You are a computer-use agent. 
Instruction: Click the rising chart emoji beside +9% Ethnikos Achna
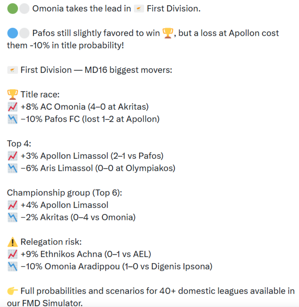[12, 254]
